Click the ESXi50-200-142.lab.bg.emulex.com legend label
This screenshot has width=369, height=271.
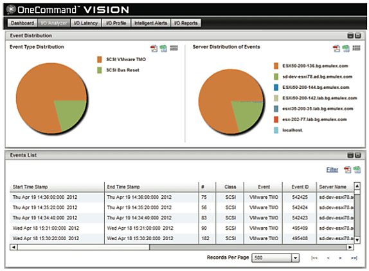(319, 98)
